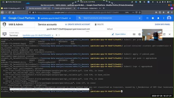Close the Create service account browser tab
Screen dimensions: 174x98
pos(74,8)
